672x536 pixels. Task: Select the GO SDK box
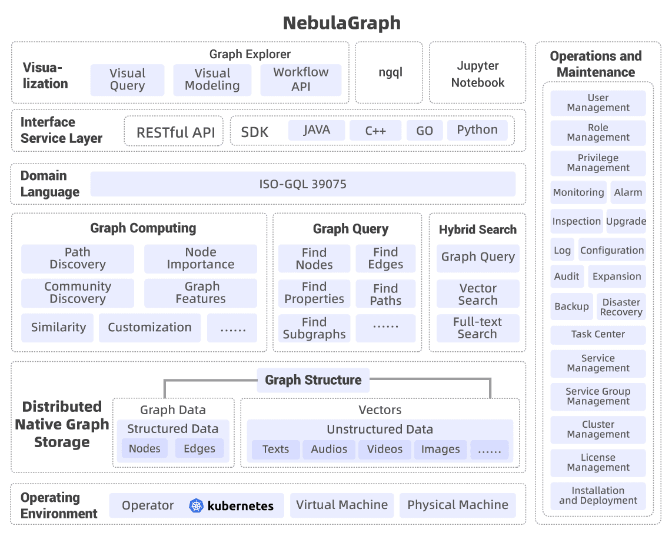424,130
